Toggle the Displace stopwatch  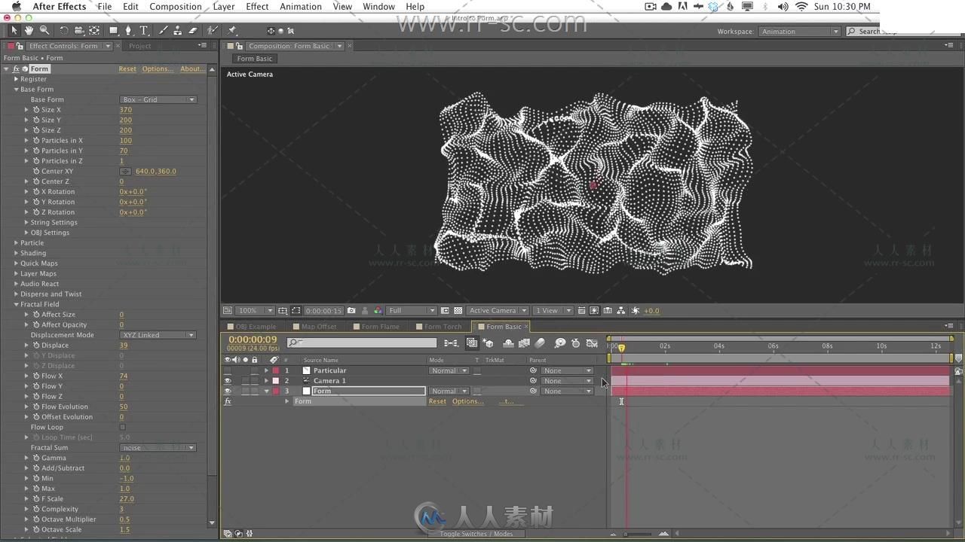(35, 346)
